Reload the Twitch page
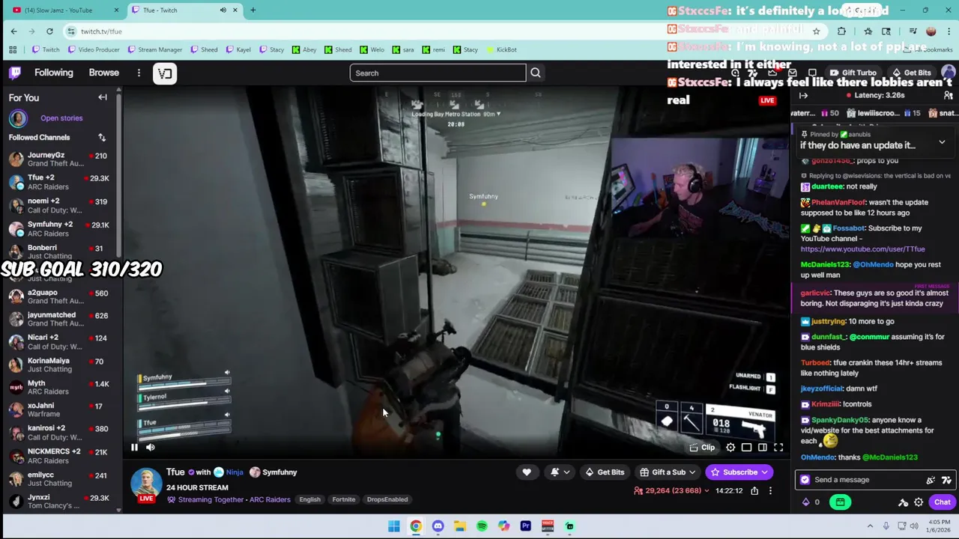 (49, 31)
